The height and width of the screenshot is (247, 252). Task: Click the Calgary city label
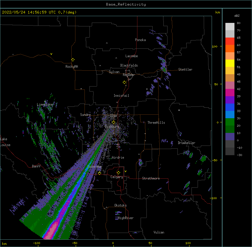click(117, 177)
